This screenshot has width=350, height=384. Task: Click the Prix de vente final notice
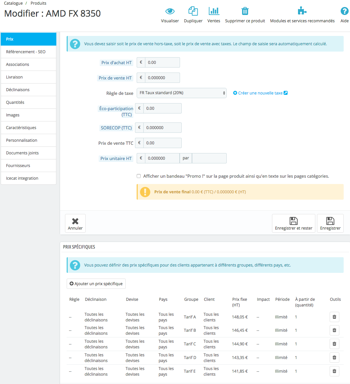240,192
